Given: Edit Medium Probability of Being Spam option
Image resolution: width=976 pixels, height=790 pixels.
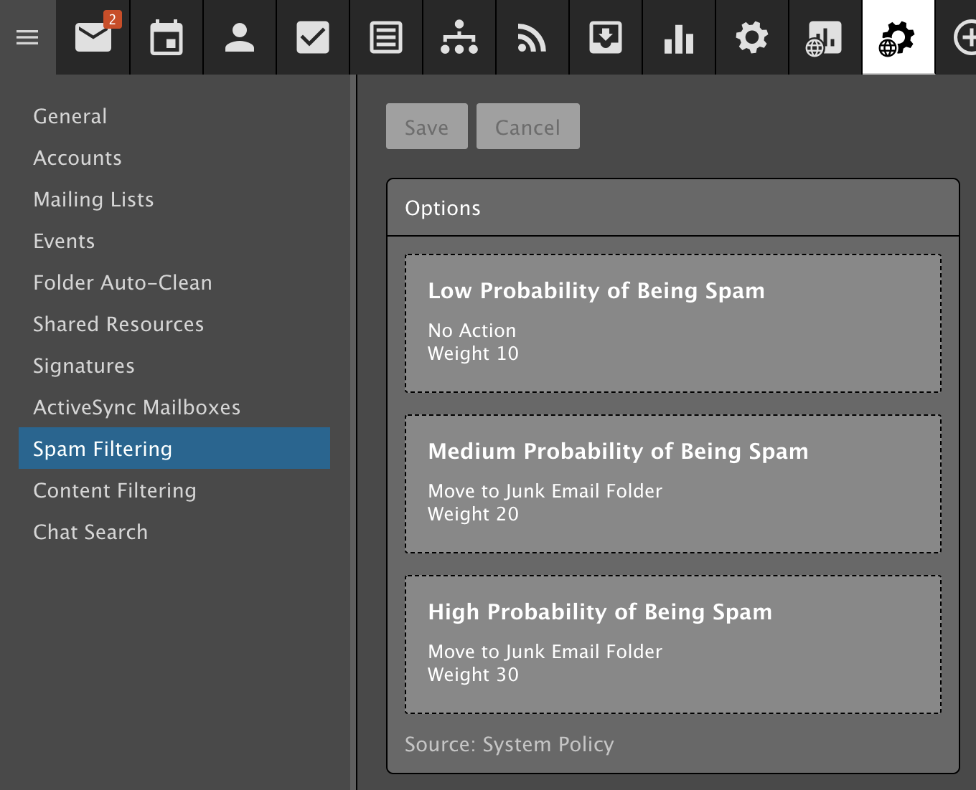Looking at the screenshot, I should click(x=672, y=483).
